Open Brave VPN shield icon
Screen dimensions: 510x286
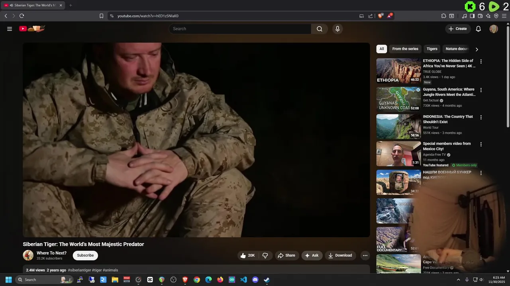coord(496,16)
